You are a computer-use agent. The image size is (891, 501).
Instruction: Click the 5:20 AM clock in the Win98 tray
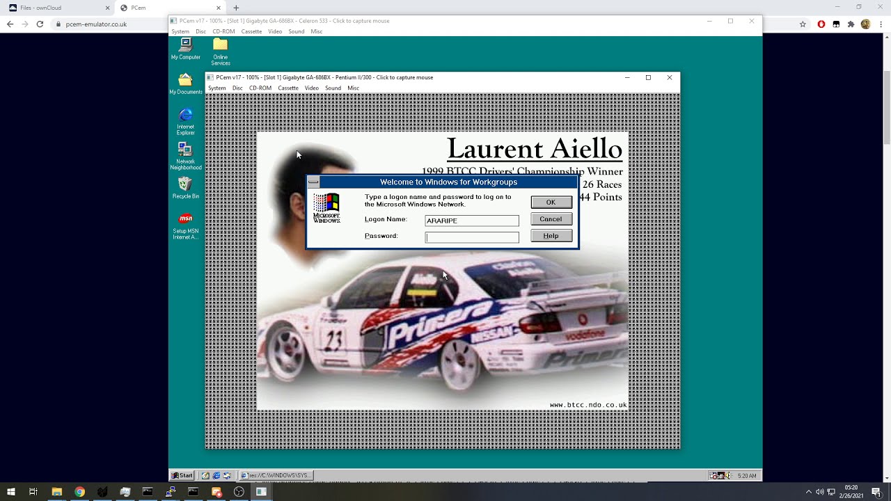point(747,475)
